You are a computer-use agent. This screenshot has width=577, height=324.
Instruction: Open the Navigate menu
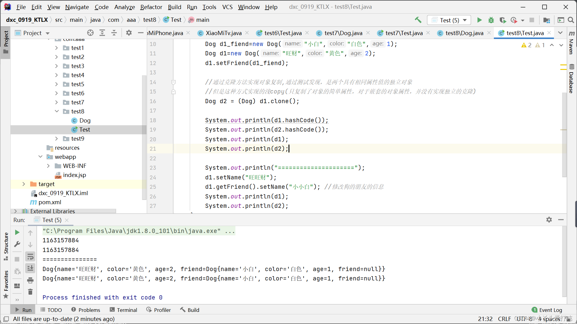(77, 7)
